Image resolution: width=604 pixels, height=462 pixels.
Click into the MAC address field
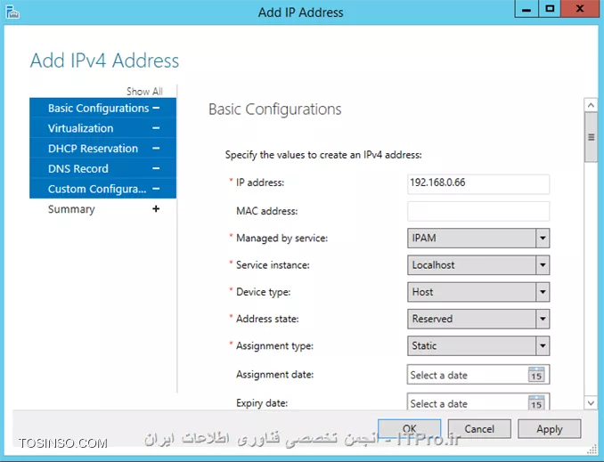pos(478,211)
